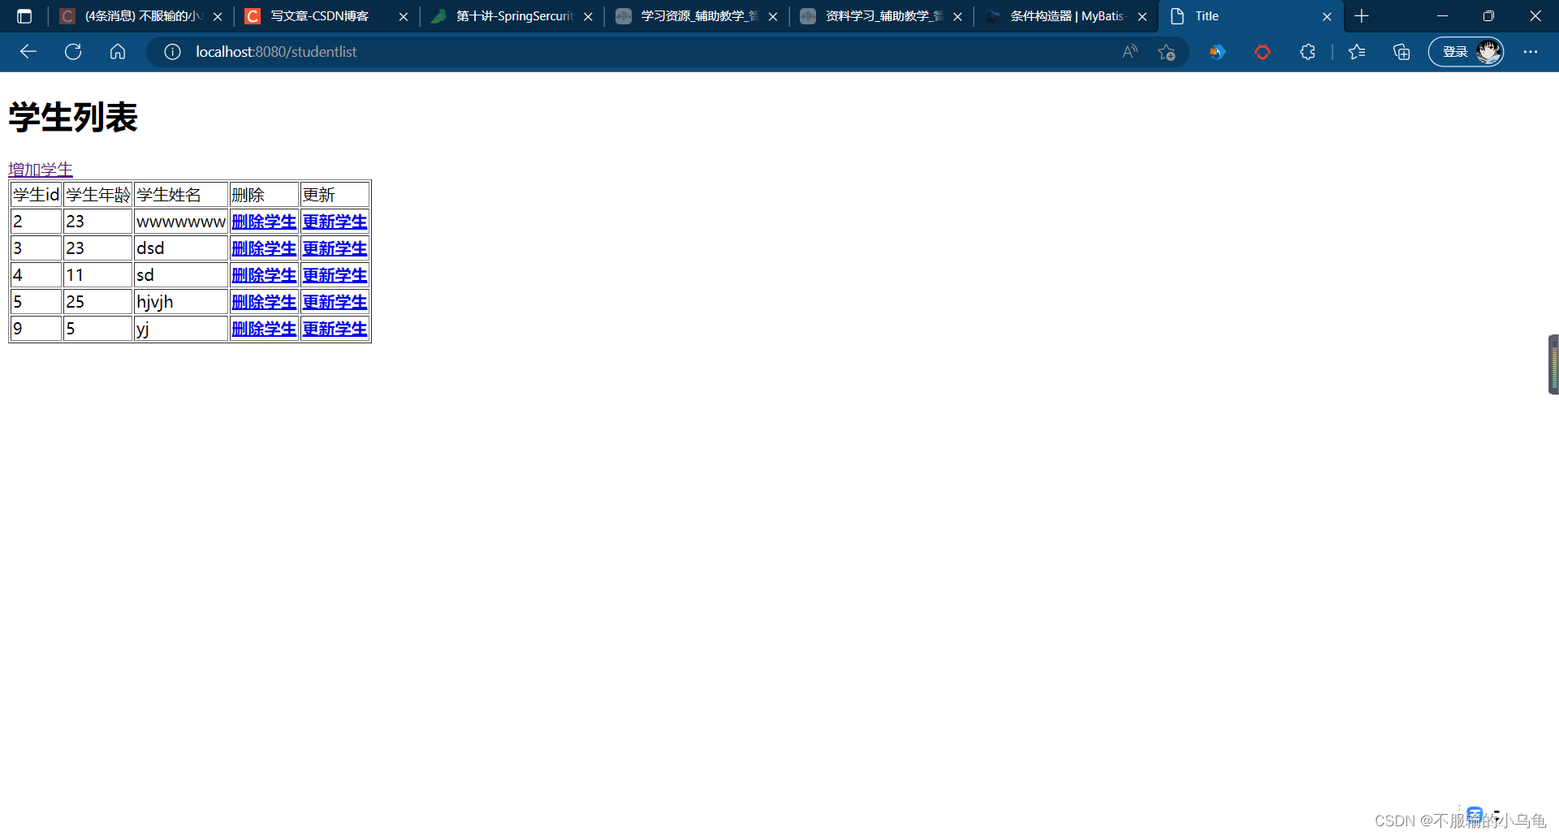Viewport: 1559px width, 836px height.
Task: Add this page to favorites
Action: [1167, 52]
